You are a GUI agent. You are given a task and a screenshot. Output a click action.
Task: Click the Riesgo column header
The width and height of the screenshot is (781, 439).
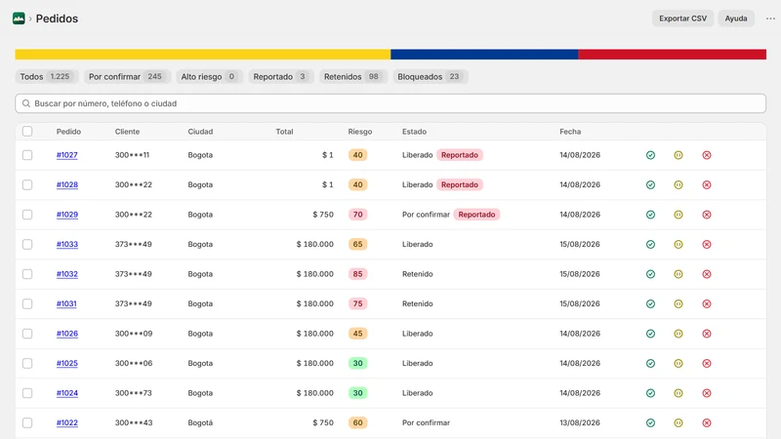(x=359, y=132)
